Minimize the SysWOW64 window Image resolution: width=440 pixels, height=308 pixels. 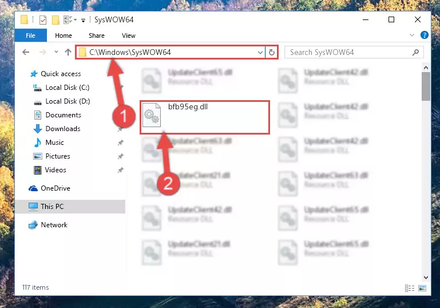coord(366,19)
